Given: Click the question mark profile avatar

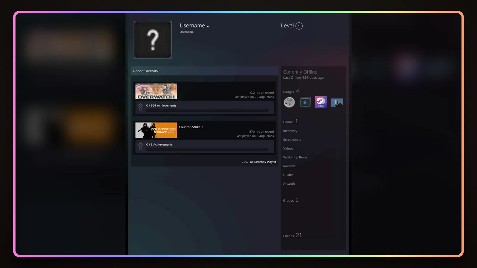Looking at the screenshot, I should tap(153, 40).
